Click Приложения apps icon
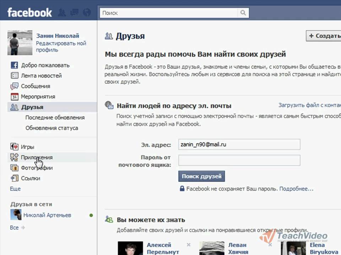Viewport: 341px width, 255px height. click(x=14, y=157)
